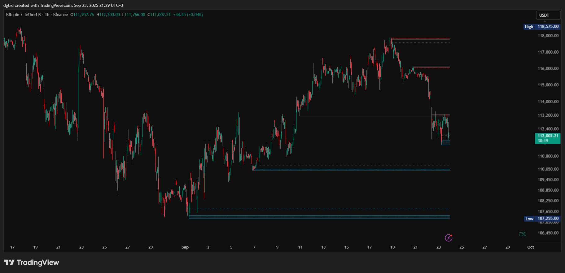Click the Binance exchange label
Image resolution: width=565 pixels, height=273 pixels.
point(60,15)
